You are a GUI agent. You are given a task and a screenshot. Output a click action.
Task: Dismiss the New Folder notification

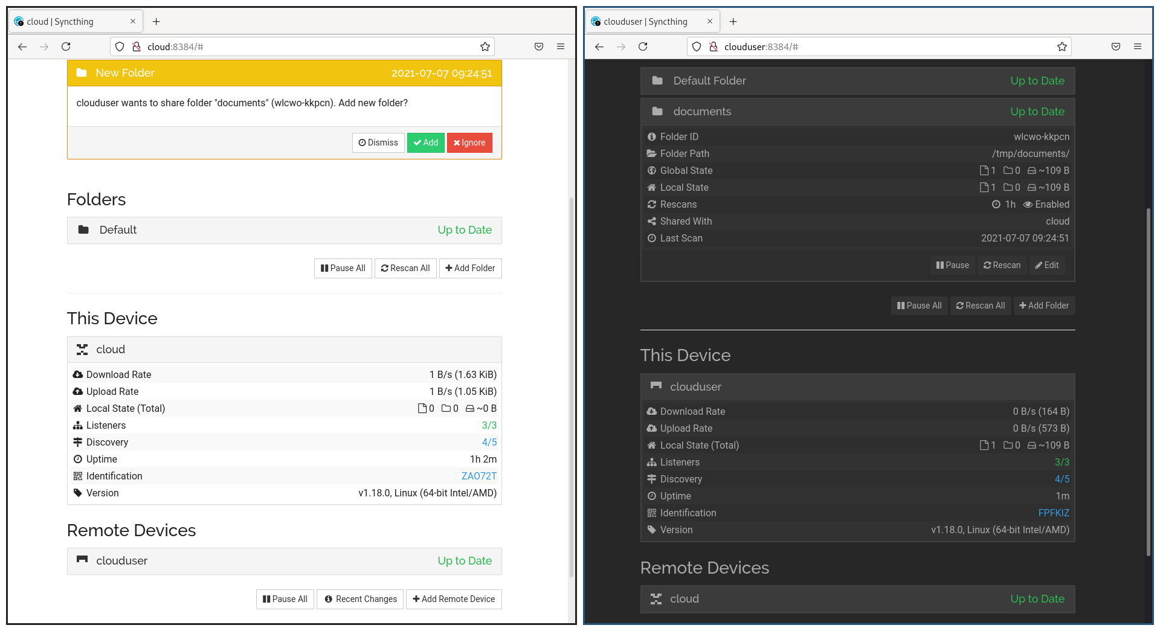pyautogui.click(x=378, y=143)
